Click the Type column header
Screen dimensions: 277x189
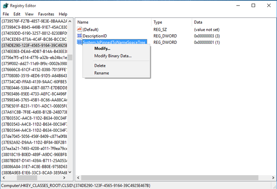[x=171, y=22]
